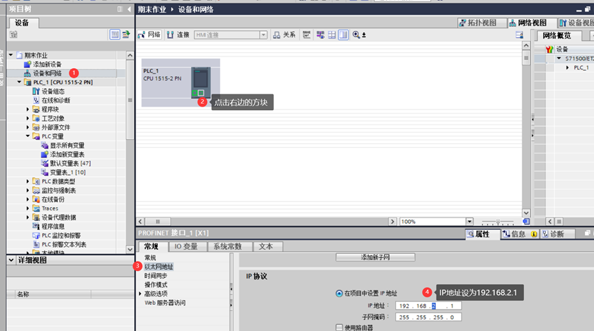Image resolution: width=594 pixels, height=331 pixels.
Task: Click the green PROFINET port square on PLC_1
Action: (195, 93)
